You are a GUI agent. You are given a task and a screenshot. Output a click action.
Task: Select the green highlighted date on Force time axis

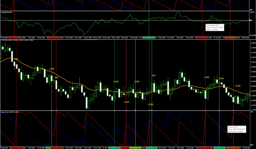pos(149,38)
